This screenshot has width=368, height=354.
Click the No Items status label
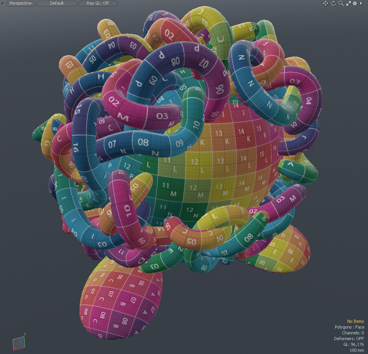click(x=355, y=321)
